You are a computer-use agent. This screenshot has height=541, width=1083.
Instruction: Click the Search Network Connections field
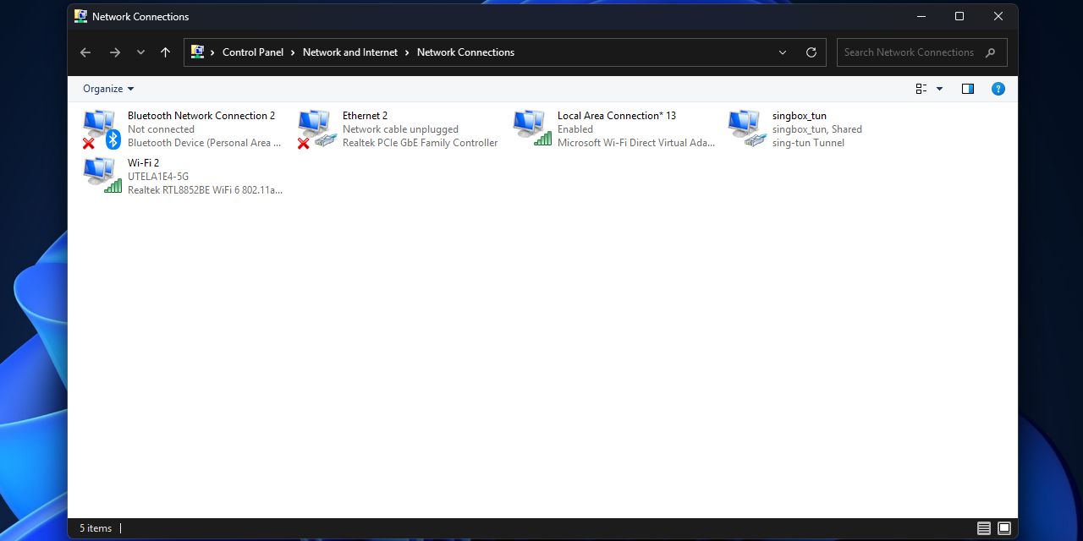point(909,52)
